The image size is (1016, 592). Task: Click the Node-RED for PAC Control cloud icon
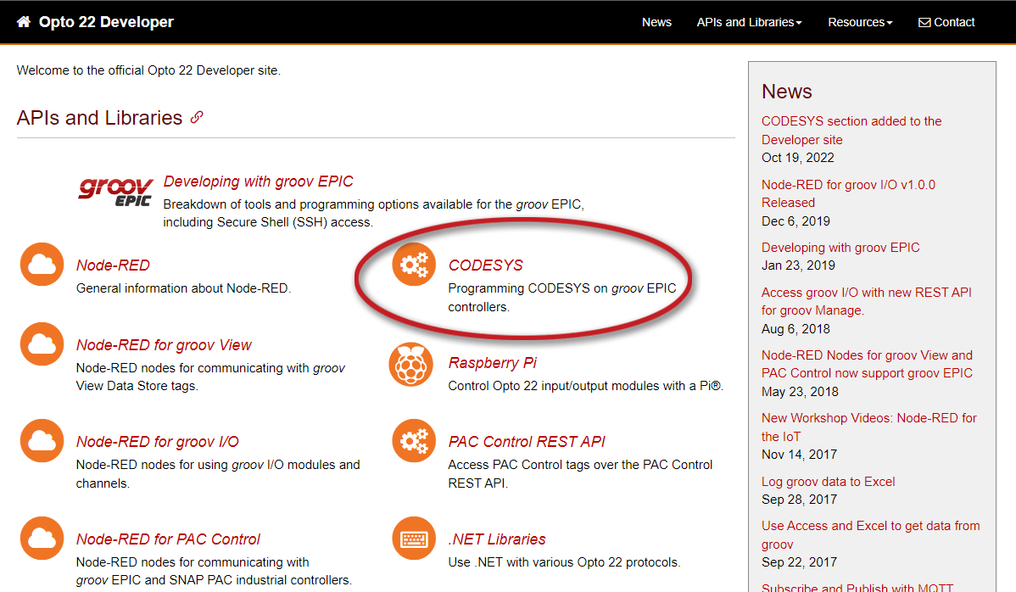(42, 539)
